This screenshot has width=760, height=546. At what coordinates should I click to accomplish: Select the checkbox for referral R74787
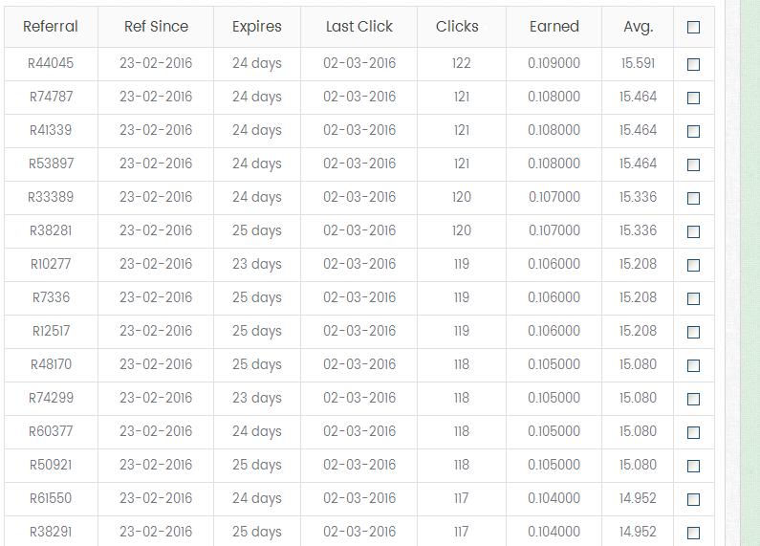click(694, 98)
